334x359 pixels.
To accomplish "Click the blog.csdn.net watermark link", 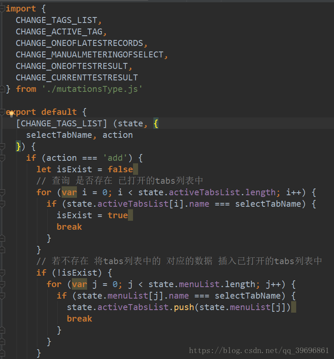I will click(259, 350).
